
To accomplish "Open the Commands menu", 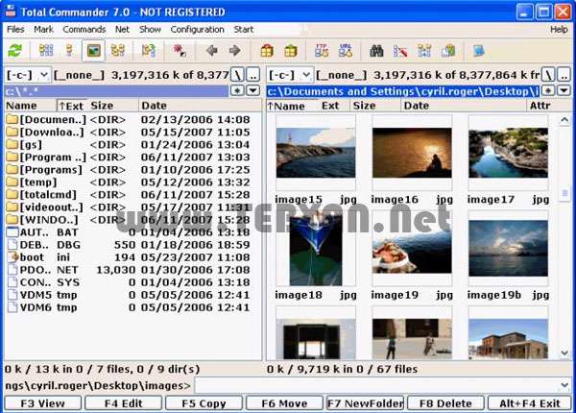I will tap(84, 30).
